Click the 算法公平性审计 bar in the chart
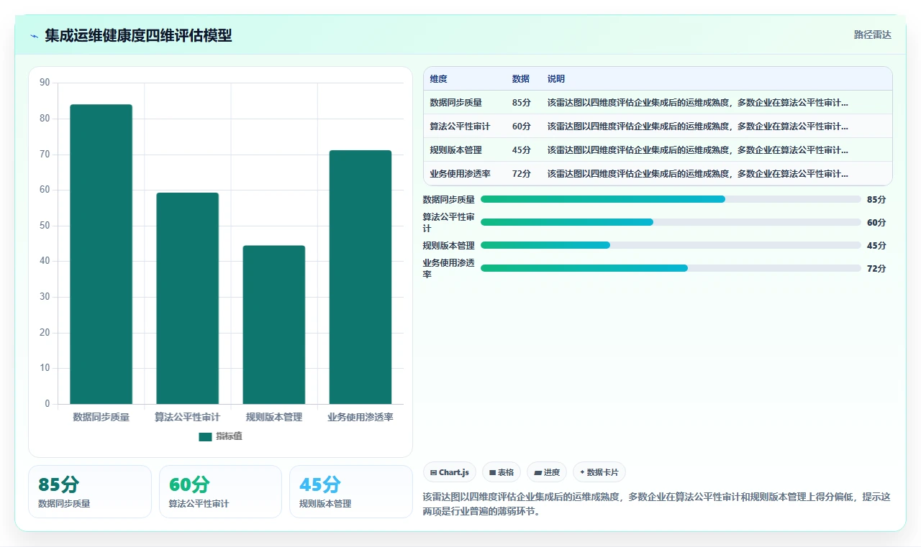 [x=187, y=298]
